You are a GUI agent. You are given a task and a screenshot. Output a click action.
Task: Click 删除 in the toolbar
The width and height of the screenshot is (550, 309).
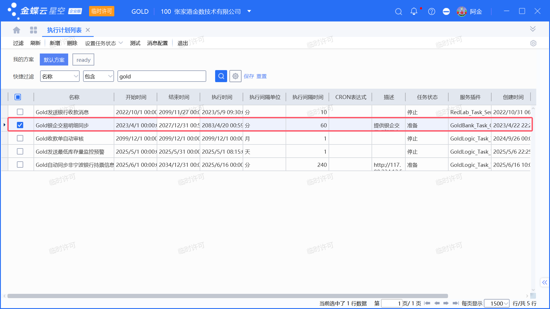72,43
